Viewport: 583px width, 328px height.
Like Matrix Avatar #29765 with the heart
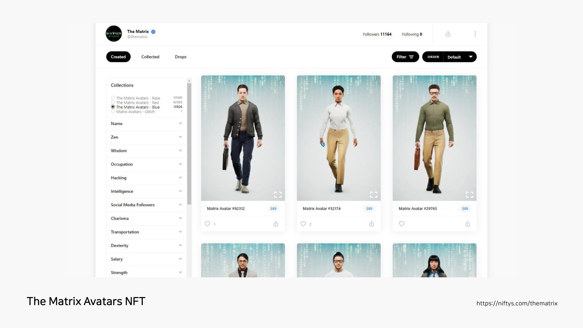[x=402, y=224]
